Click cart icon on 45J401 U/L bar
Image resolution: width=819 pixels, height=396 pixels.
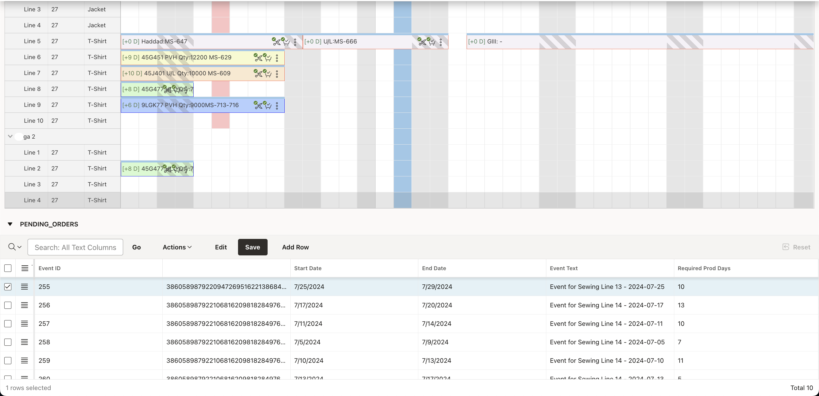(x=267, y=73)
